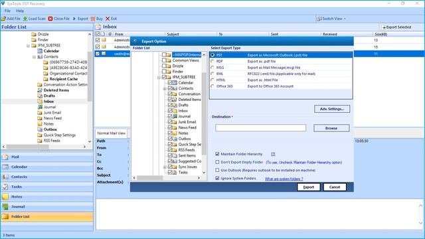Select the MSG export type radio
425x239 pixels.
click(212, 68)
